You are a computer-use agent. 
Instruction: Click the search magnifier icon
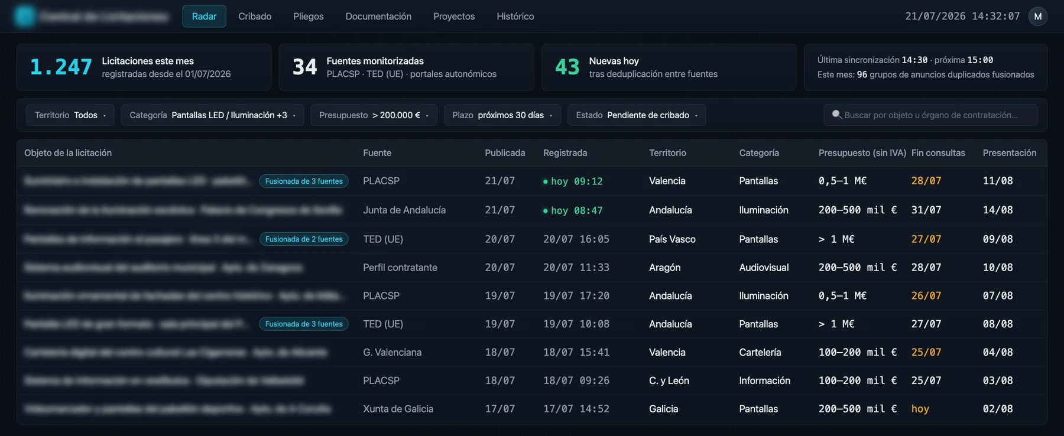coord(836,115)
